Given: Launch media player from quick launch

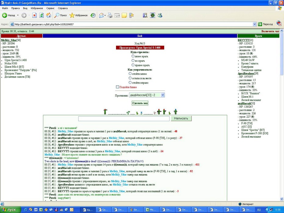Looking at the screenshot, I should pyautogui.click(x=31, y=210).
